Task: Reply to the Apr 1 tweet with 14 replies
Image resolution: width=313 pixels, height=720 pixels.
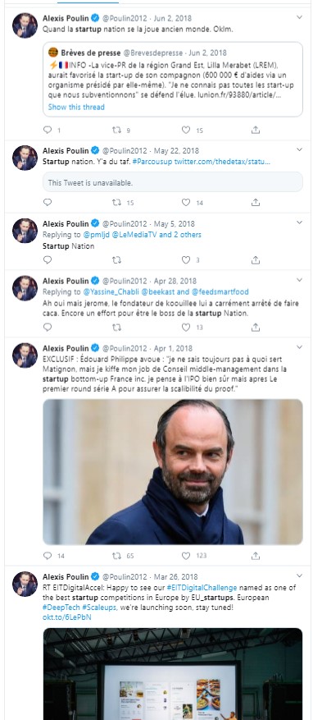Action: (48, 556)
